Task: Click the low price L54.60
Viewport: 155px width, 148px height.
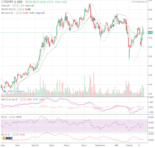Action: [x=43, y=2]
